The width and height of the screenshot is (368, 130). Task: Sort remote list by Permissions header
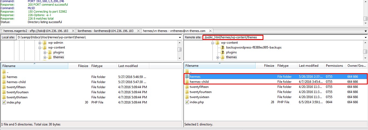click(x=335, y=66)
